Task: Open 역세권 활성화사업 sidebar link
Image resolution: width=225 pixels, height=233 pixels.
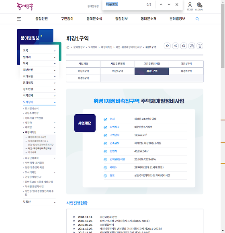Action: pos(34,186)
